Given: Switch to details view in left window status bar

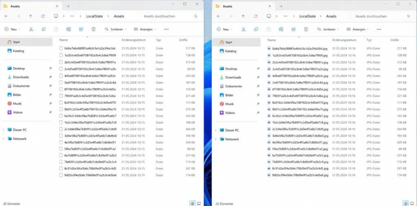Looking at the screenshot, I should pos(192,203).
